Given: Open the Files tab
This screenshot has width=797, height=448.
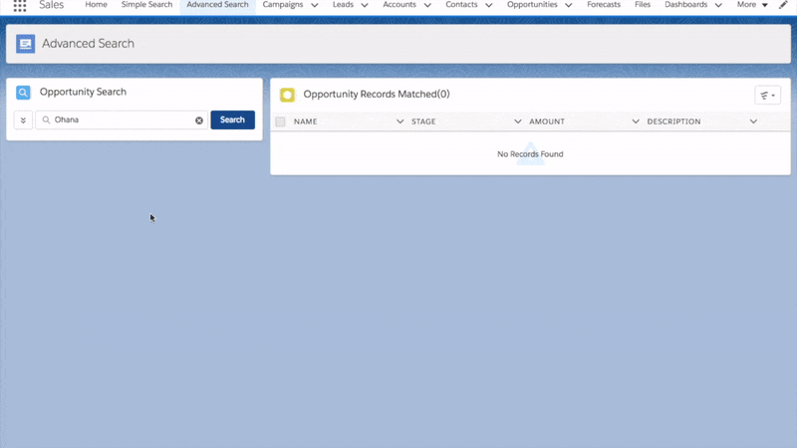Looking at the screenshot, I should (x=643, y=5).
